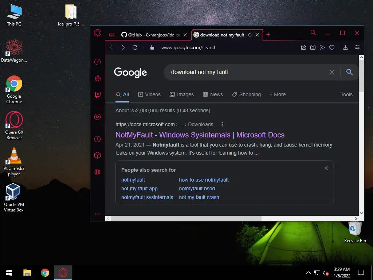
Task: Click notmyfault sysinternals suggestion
Action: pyautogui.click(x=147, y=197)
